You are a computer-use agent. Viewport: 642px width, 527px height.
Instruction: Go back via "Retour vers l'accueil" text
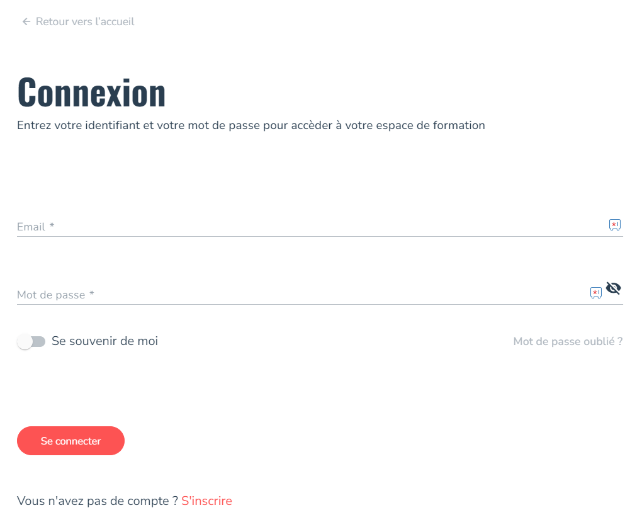tap(85, 22)
